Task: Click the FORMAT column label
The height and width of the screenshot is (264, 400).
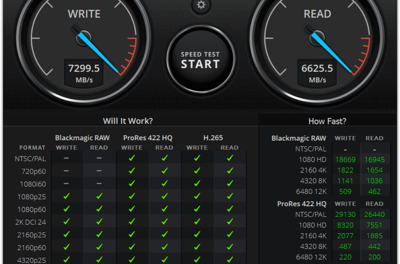Action: [x=32, y=148]
